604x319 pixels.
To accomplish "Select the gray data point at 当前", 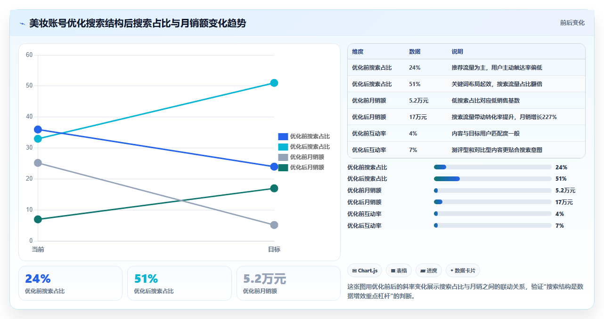I will coord(38,163).
